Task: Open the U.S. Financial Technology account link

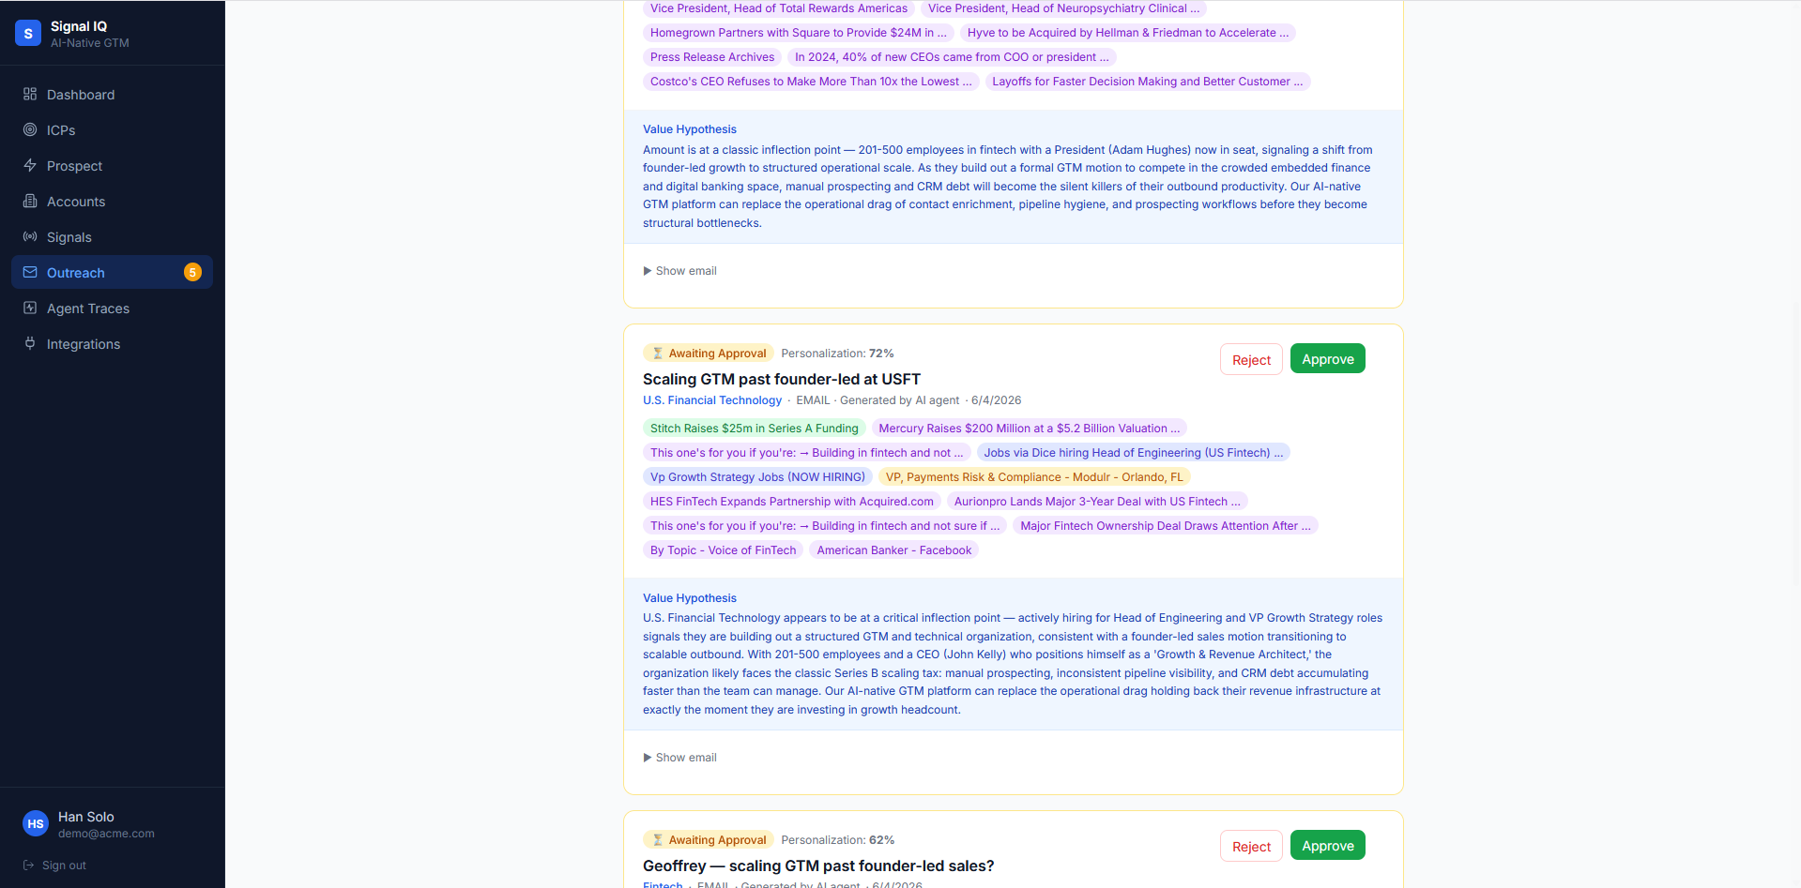Action: pyautogui.click(x=712, y=400)
